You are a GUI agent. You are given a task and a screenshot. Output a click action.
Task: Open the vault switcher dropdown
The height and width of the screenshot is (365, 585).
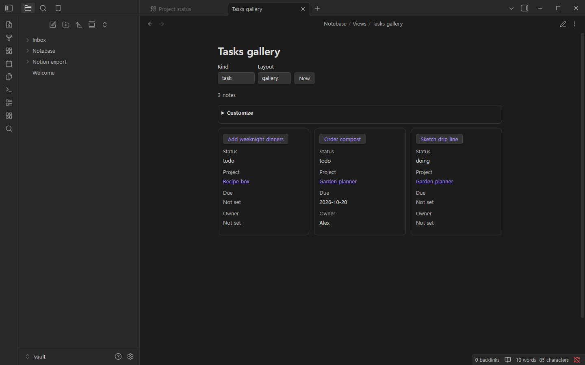(x=35, y=356)
